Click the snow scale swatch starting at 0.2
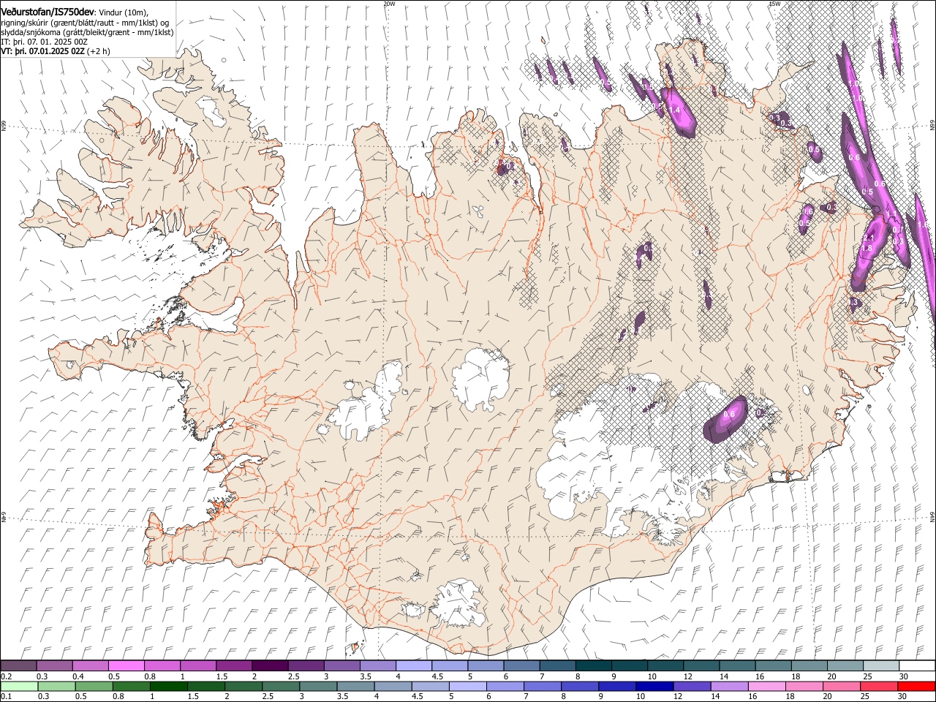936x702 pixels. (18, 666)
